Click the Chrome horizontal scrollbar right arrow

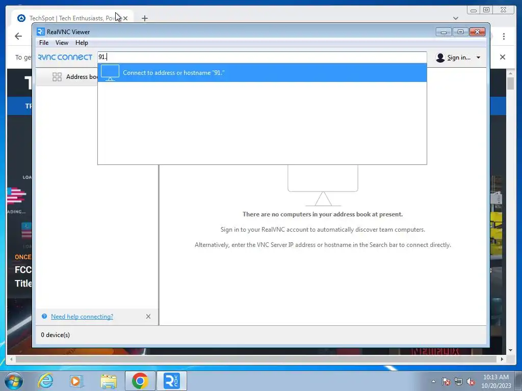[502, 359]
